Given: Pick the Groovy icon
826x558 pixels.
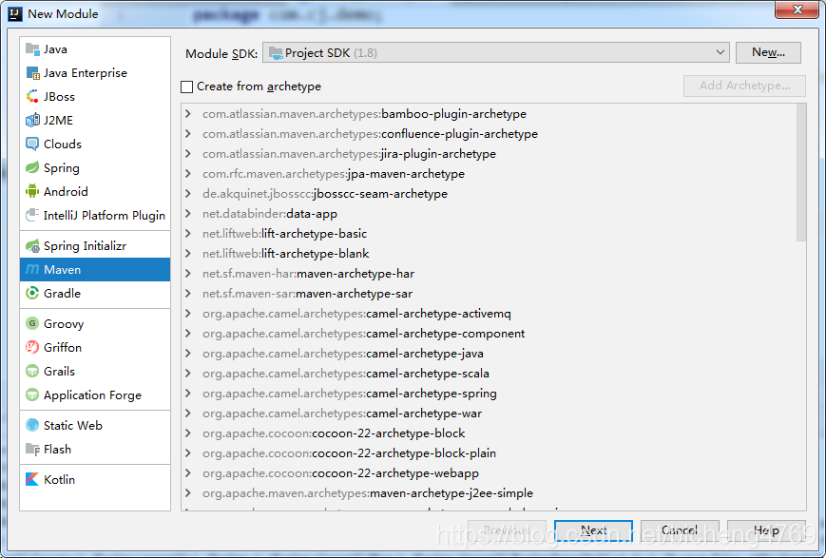Looking at the screenshot, I should point(32,324).
